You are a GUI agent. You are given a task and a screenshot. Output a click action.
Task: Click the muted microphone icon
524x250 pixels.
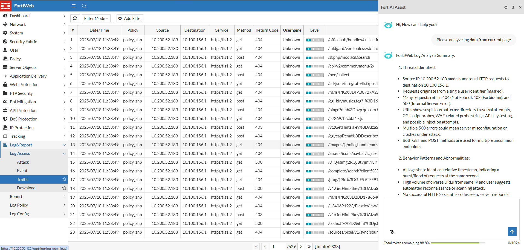[392, 232]
